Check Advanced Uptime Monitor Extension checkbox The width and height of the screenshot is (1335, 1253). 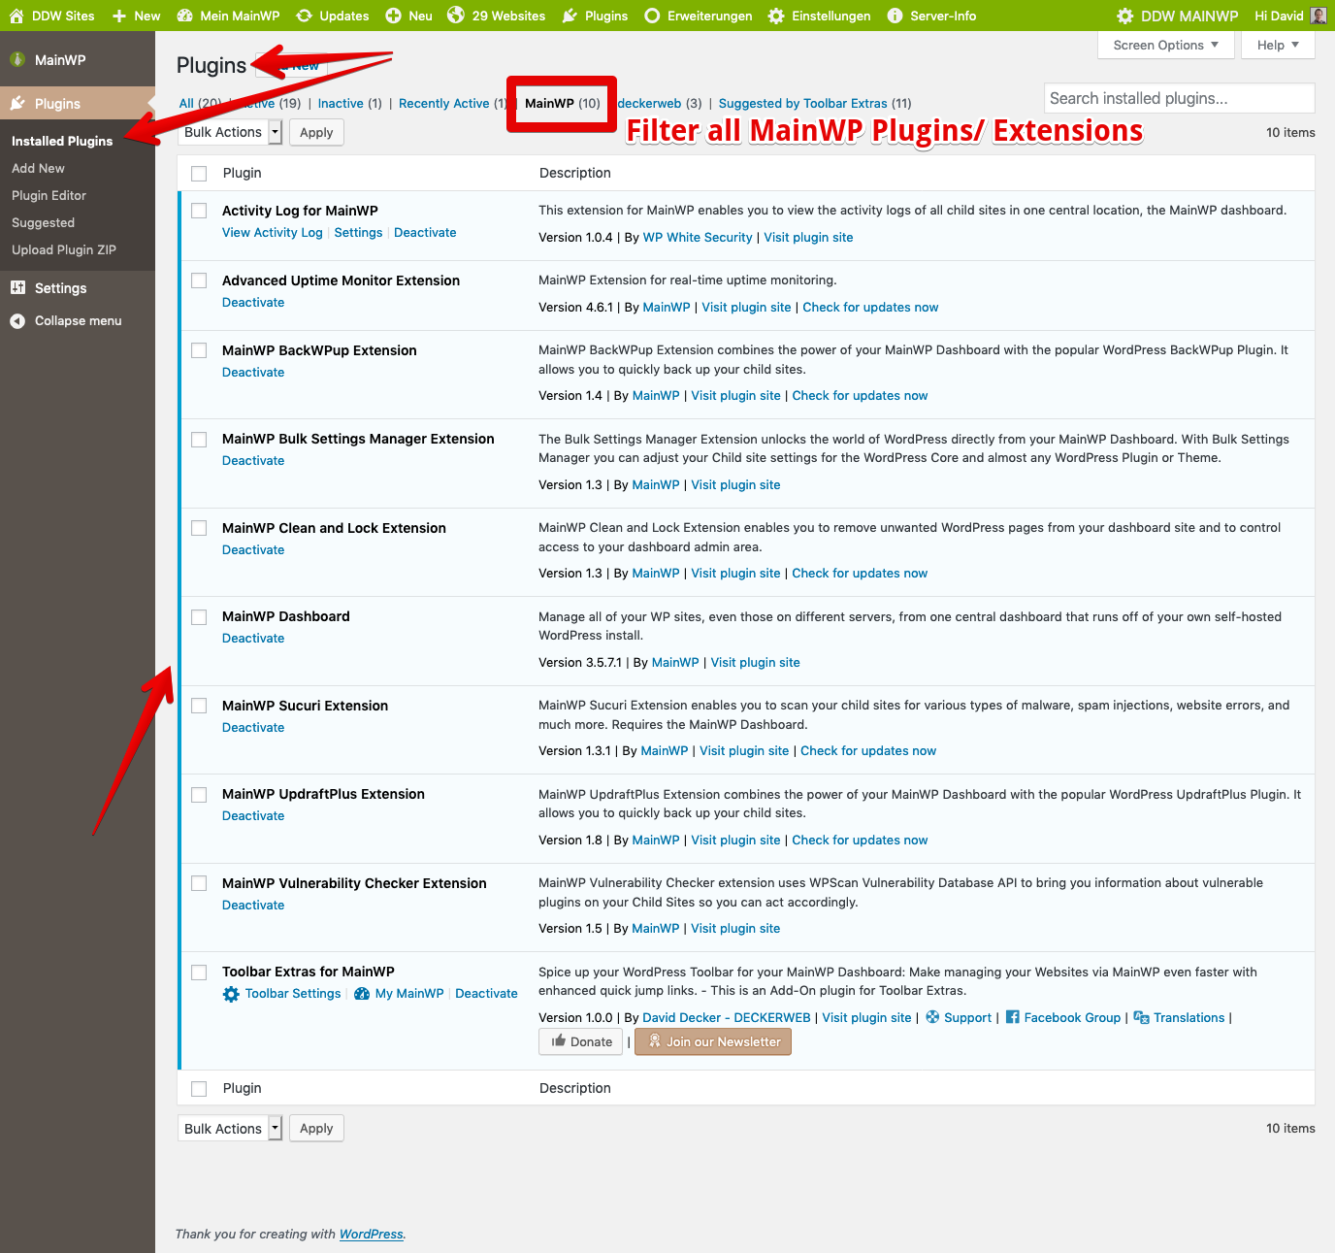[199, 280]
